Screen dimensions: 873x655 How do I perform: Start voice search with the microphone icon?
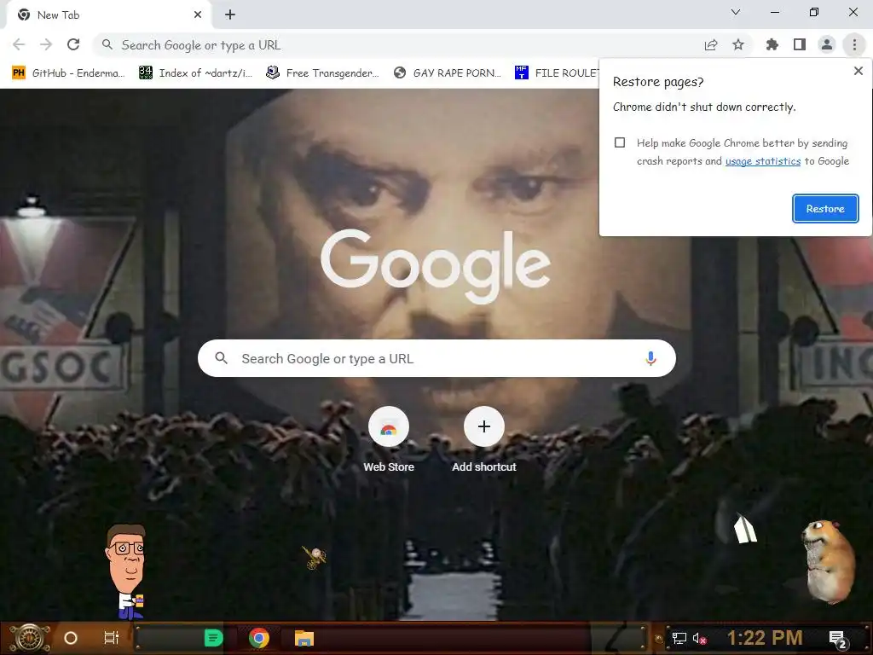pyautogui.click(x=650, y=358)
